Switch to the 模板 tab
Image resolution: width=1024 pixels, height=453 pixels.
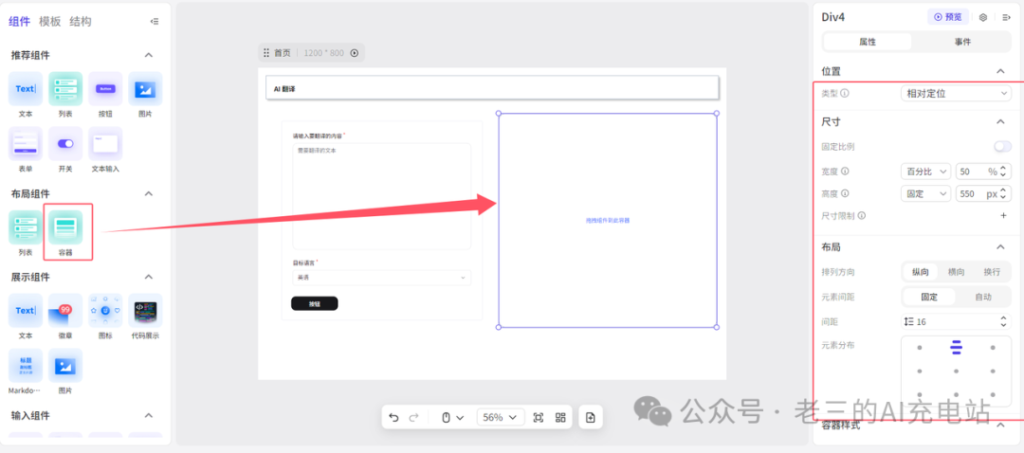pyautogui.click(x=49, y=22)
